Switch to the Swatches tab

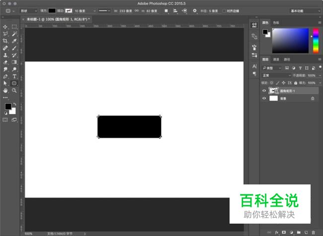point(276,23)
